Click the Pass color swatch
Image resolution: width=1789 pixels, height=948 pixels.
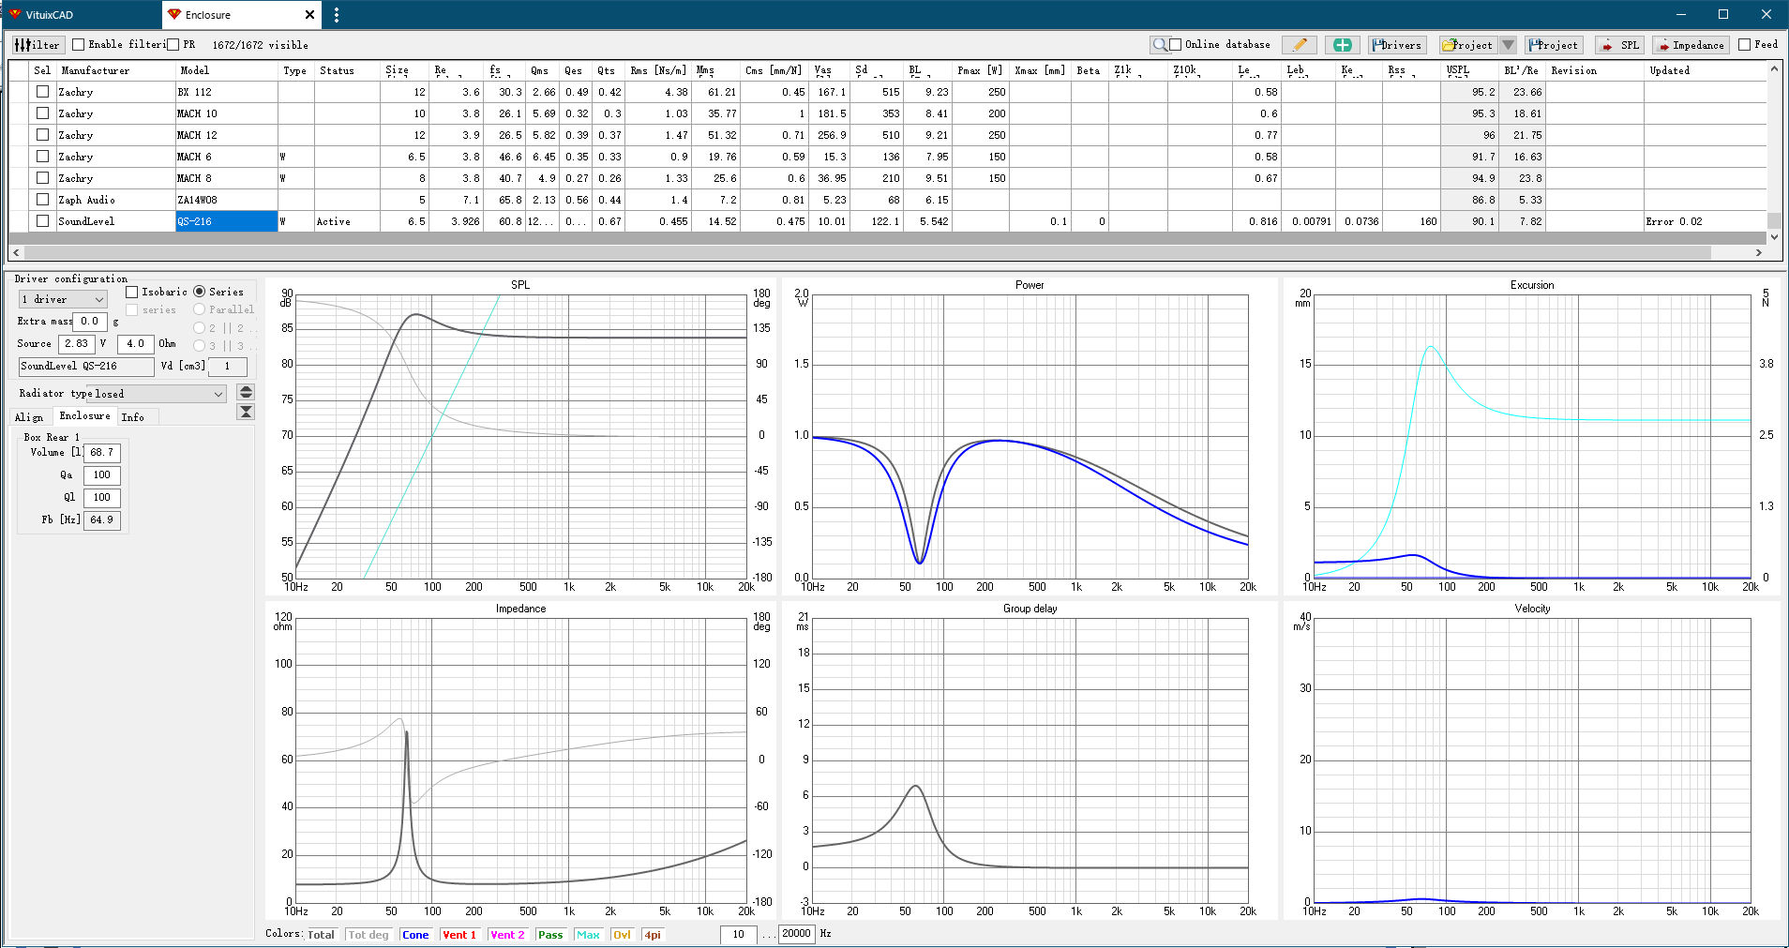(550, 935)
